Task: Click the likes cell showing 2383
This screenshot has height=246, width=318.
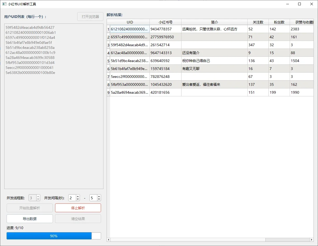Action: (302, 29)
